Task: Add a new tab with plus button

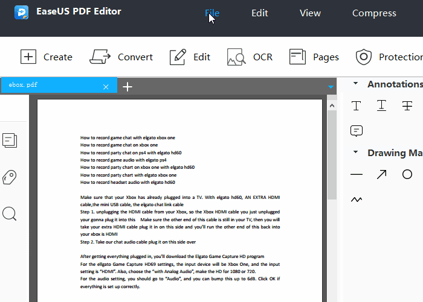Action: (128, 87)
